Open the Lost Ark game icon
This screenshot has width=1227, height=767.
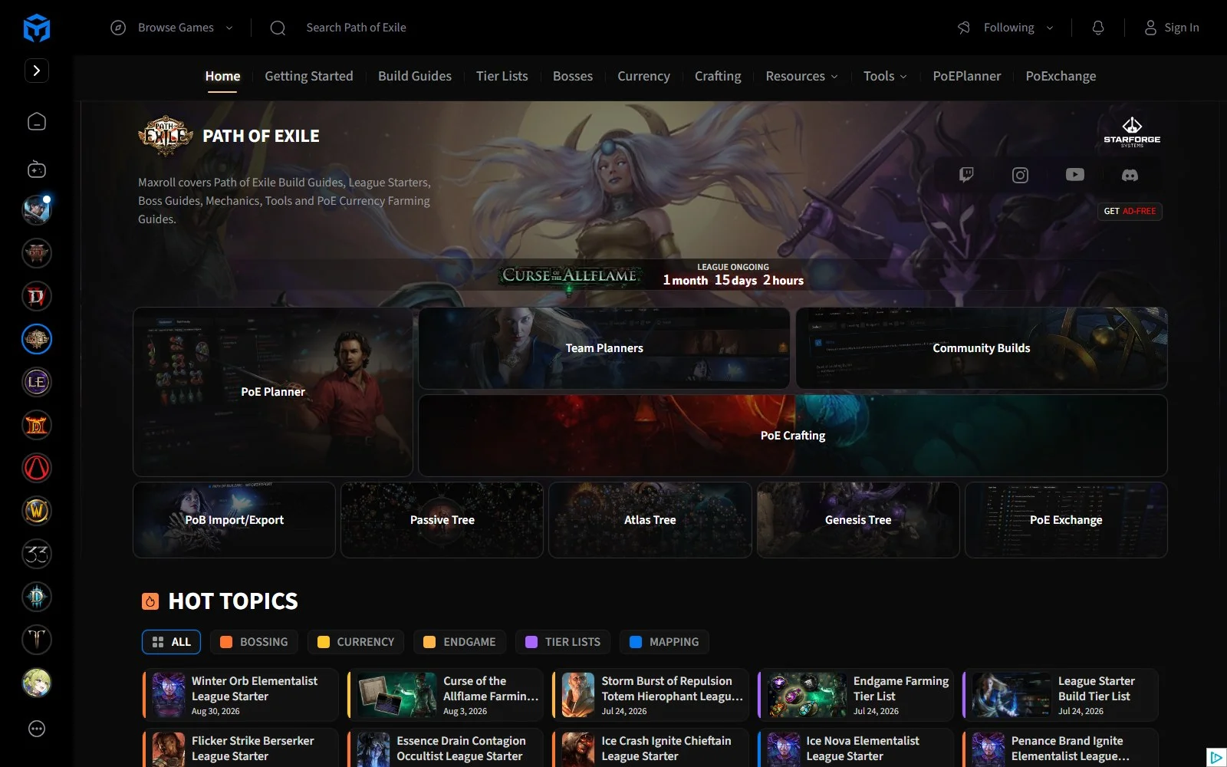pos(37,640)
